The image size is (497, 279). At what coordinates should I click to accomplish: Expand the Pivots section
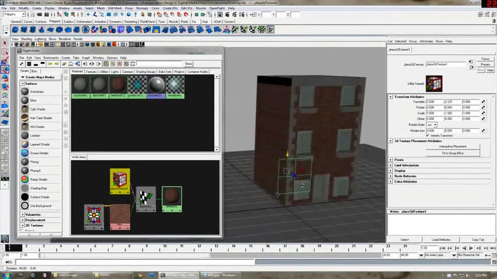[x=390, y=160]
